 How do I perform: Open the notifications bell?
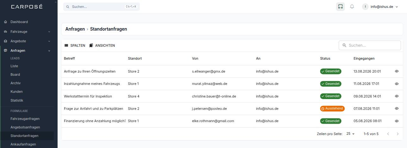pos(352,7)
